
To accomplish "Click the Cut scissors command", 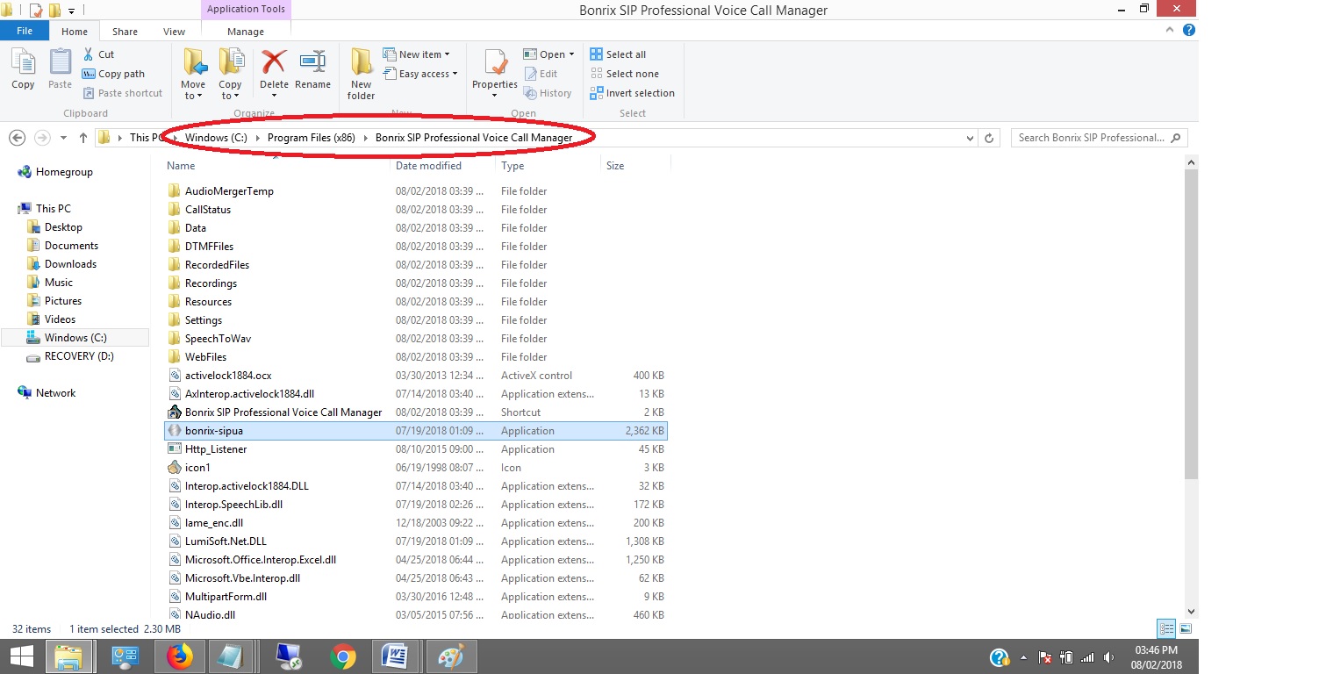I will click(98, 54).
